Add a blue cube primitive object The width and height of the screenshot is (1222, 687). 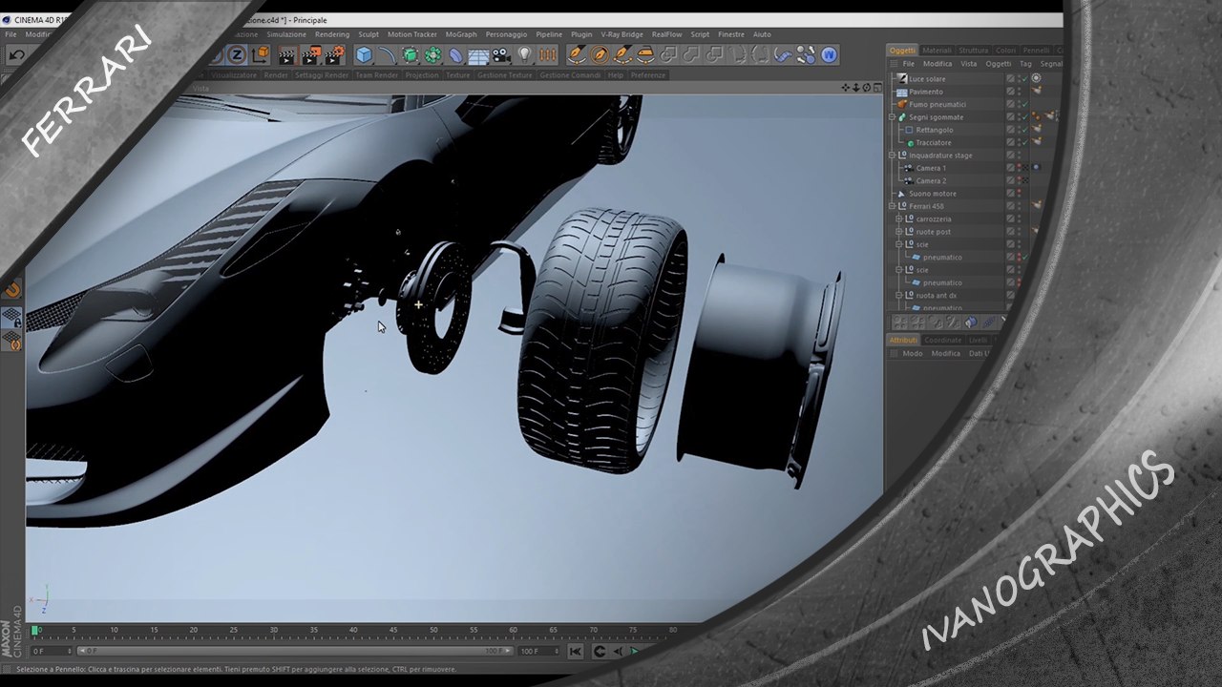[x=364, y=55]
